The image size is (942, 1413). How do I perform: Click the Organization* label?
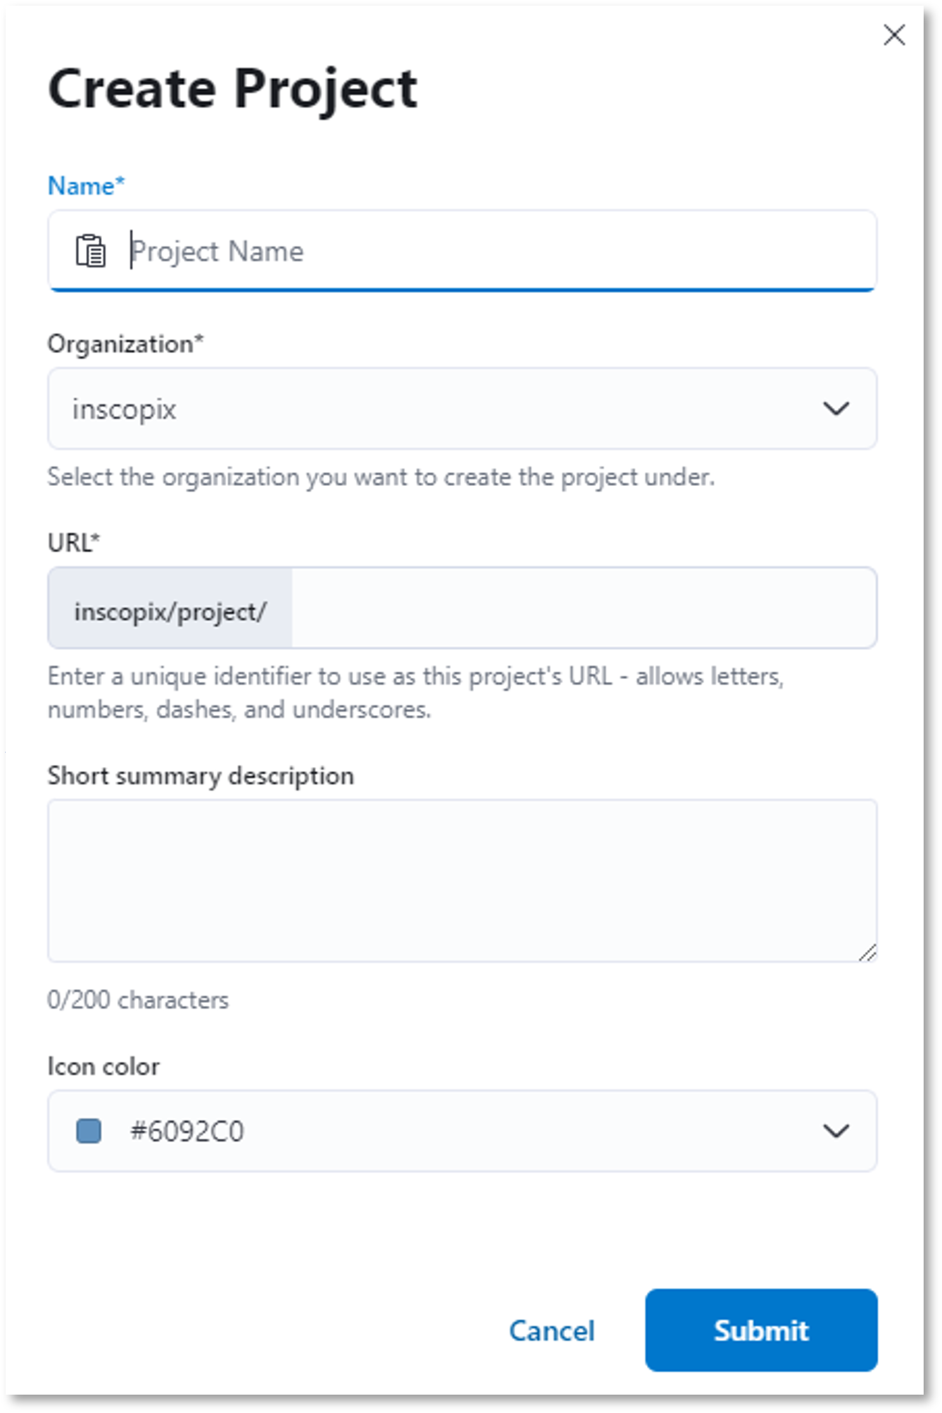126,344
